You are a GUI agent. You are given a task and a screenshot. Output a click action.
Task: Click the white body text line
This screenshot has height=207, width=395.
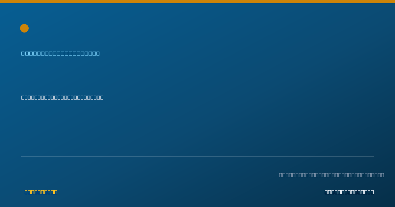pos(62,97)
